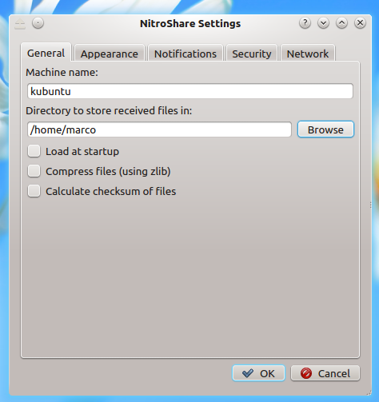This screenshot has width=379, height=402.
Task: Click the Machine name input field
Action: click(190, 91)
